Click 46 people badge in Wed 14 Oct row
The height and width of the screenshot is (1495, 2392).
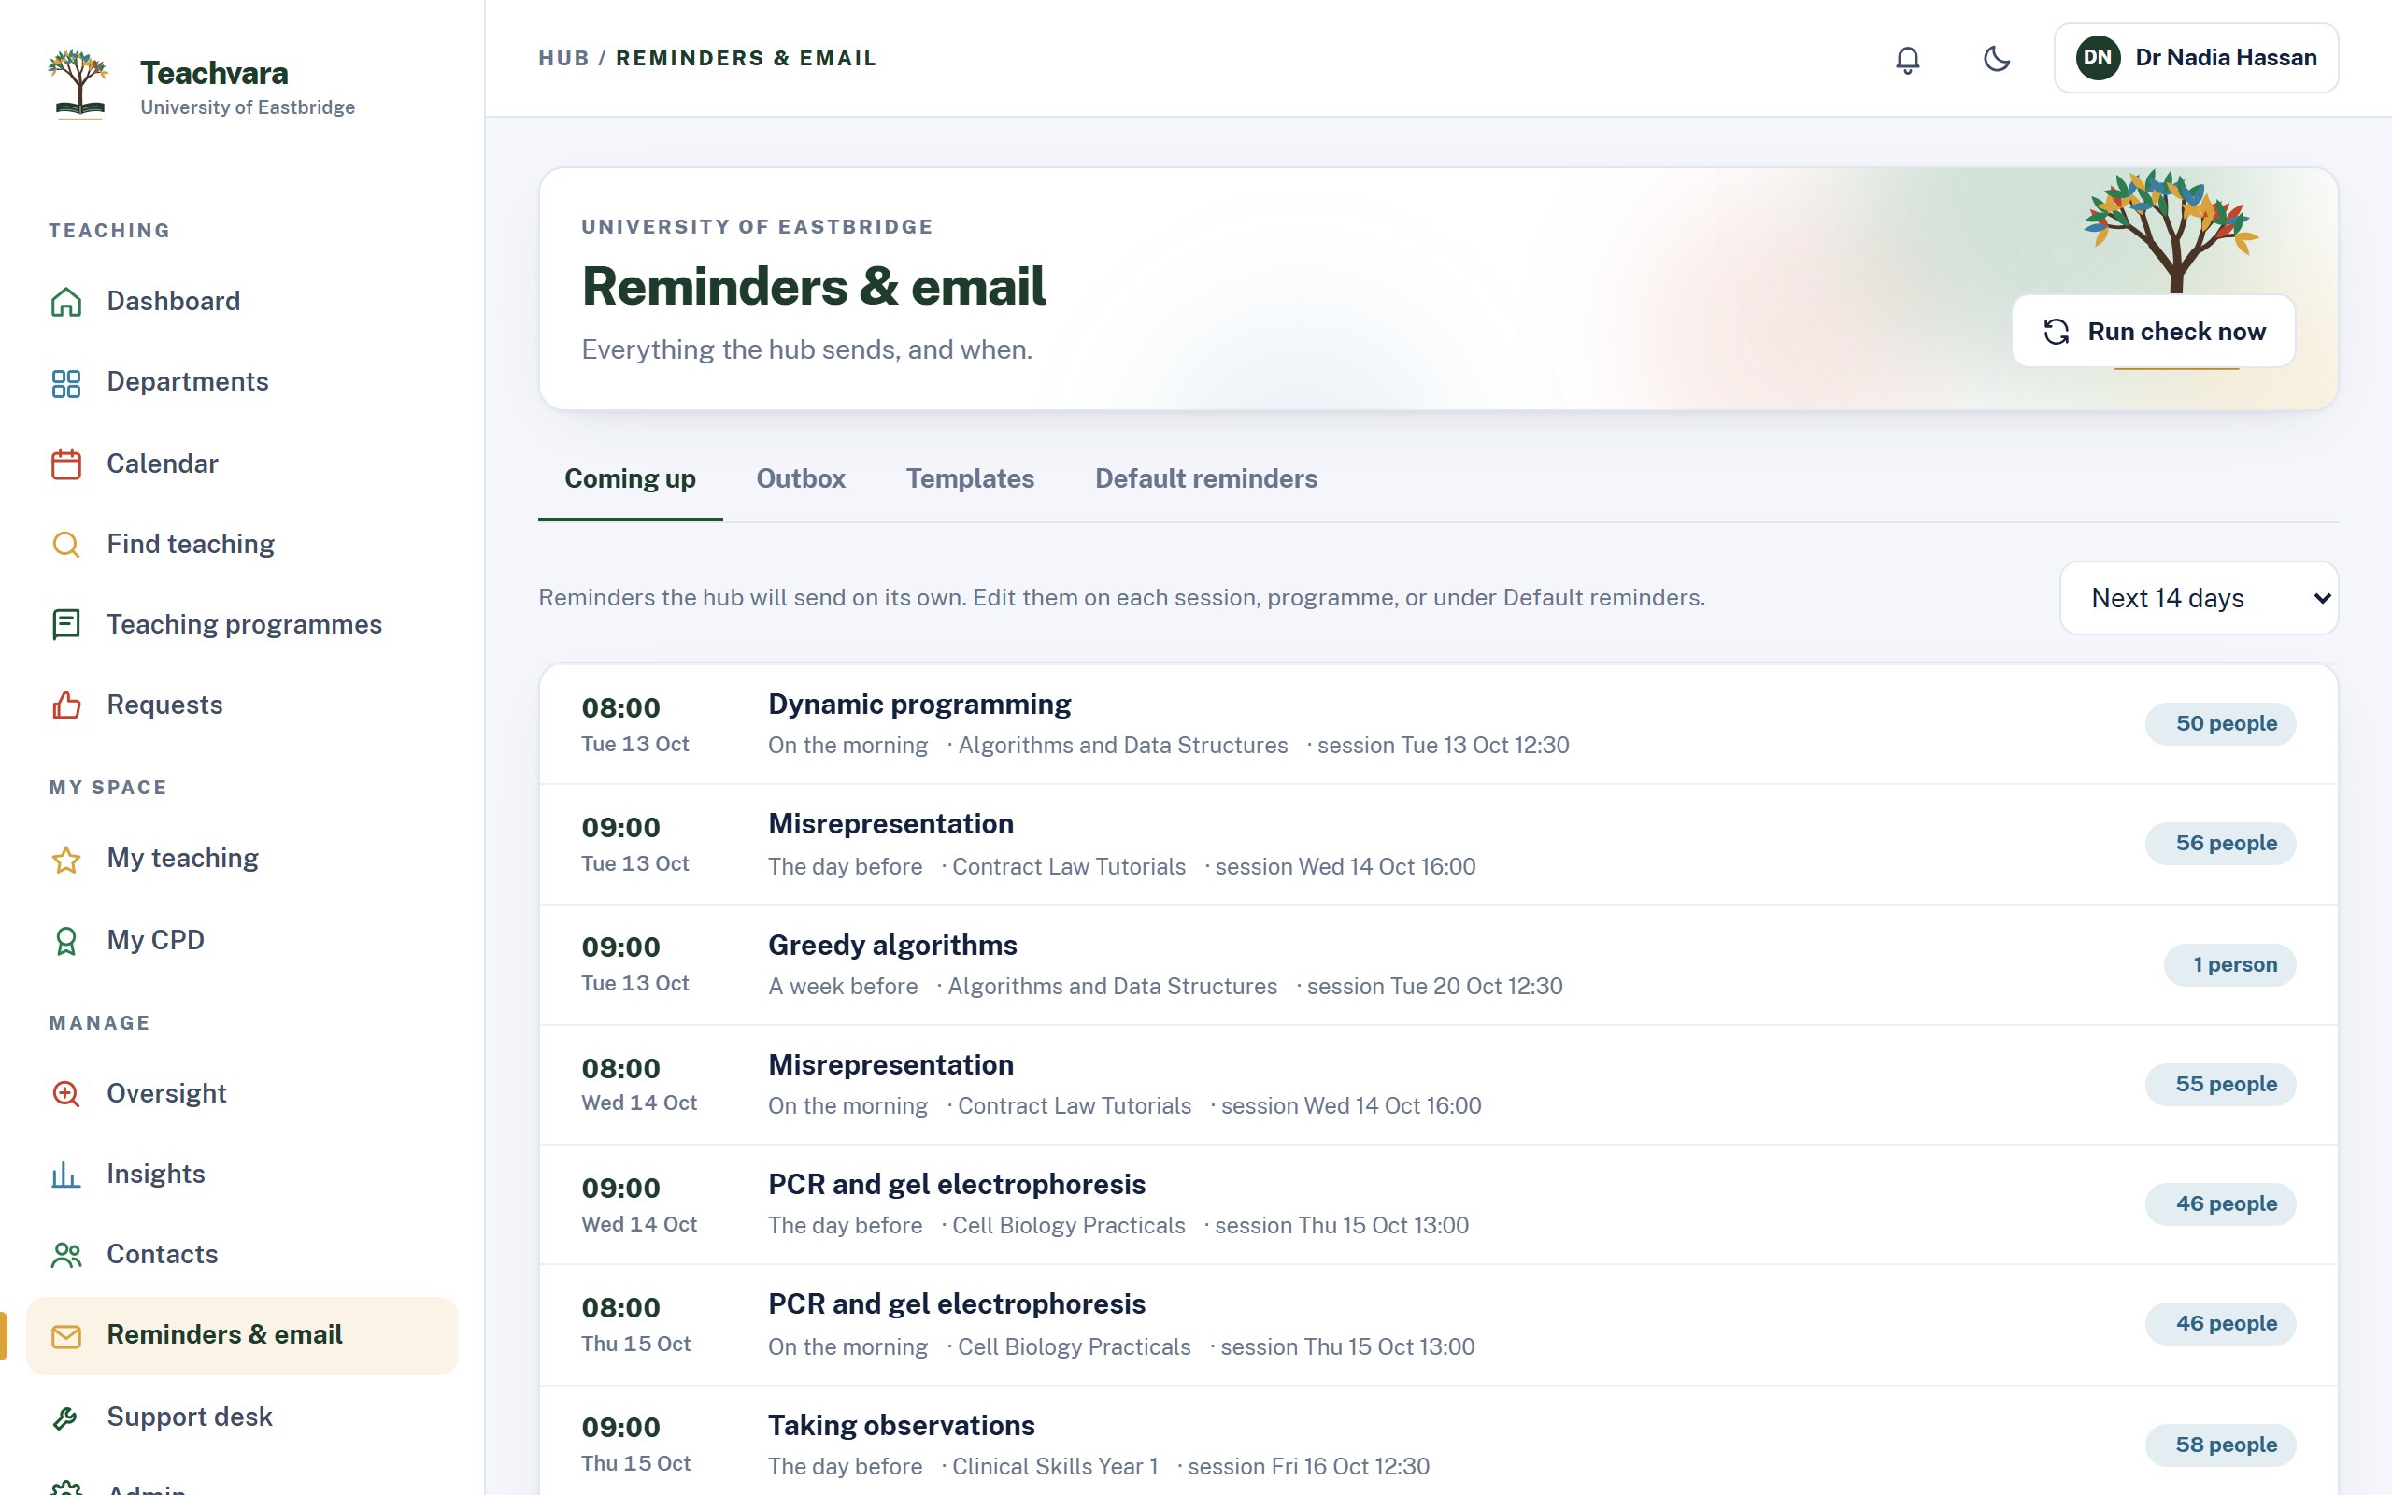pyautogui.click(x=2220, y=1204)
